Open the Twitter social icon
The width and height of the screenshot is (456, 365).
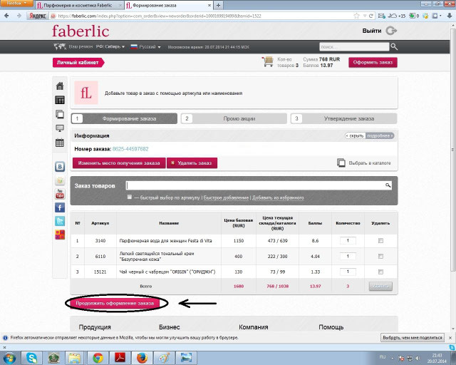(60, 221)
